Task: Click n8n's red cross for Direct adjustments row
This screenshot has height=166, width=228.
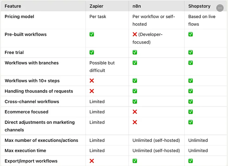Action: 135,122
